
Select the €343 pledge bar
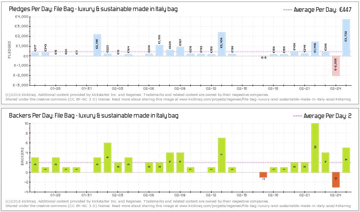[45, 54]
